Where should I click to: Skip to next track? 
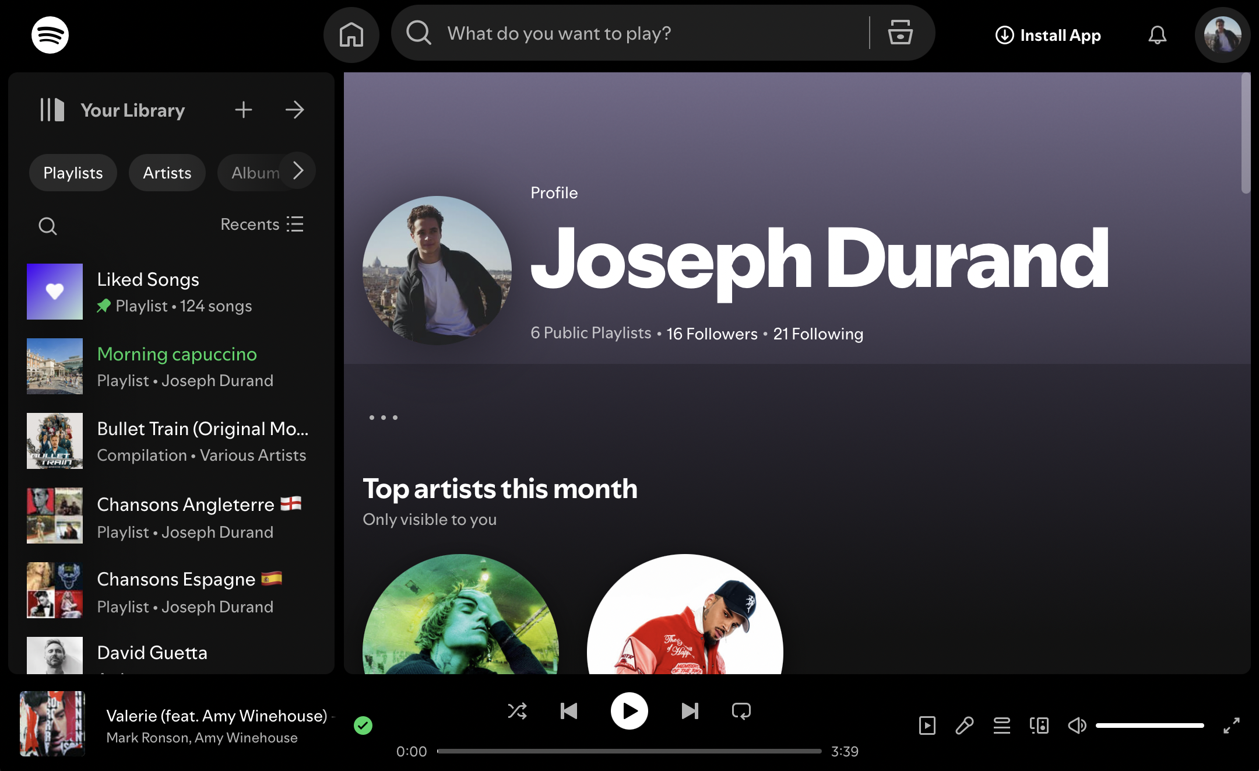(x=690, y=711)
